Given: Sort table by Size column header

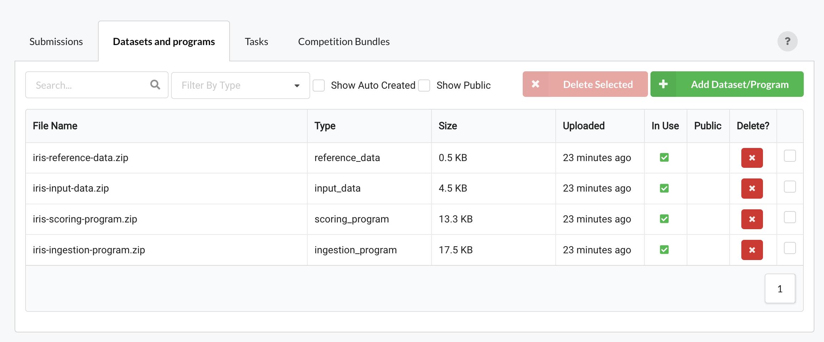Looking at the screenshot, I should (x=447, y=126).
